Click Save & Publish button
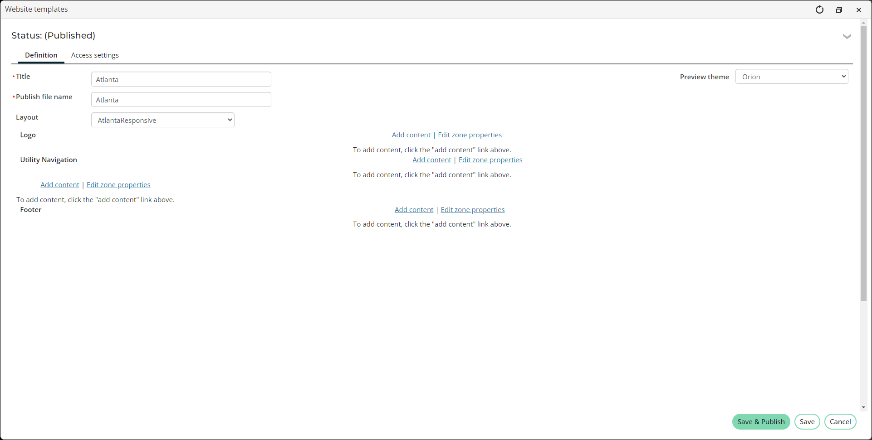The height and width of the screenshot is (440, 872). coord(761,422)
